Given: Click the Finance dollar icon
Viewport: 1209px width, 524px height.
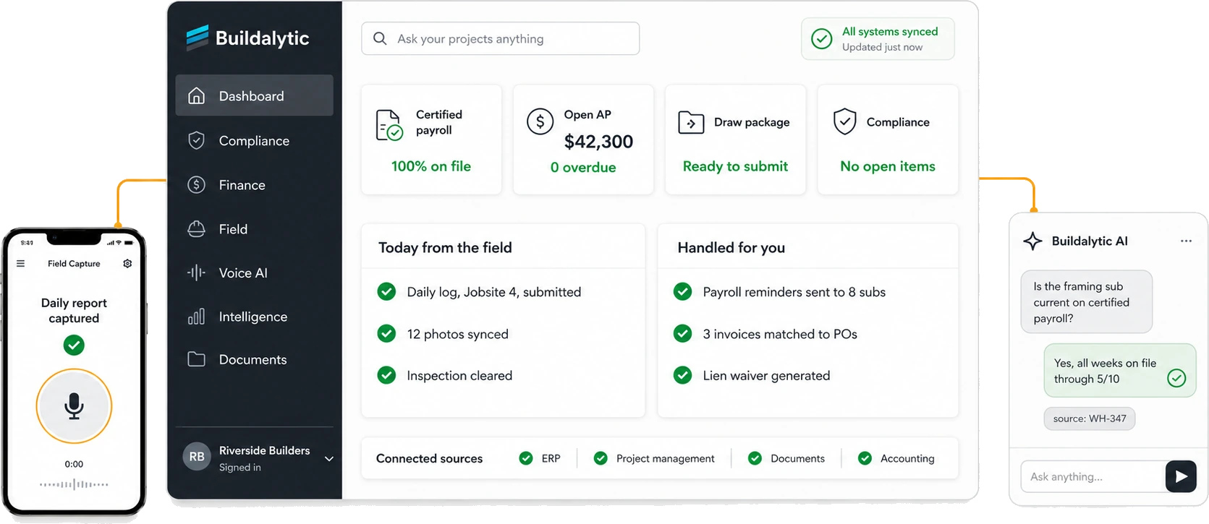Looking at the screenshot, I should (x=196, y=185).
